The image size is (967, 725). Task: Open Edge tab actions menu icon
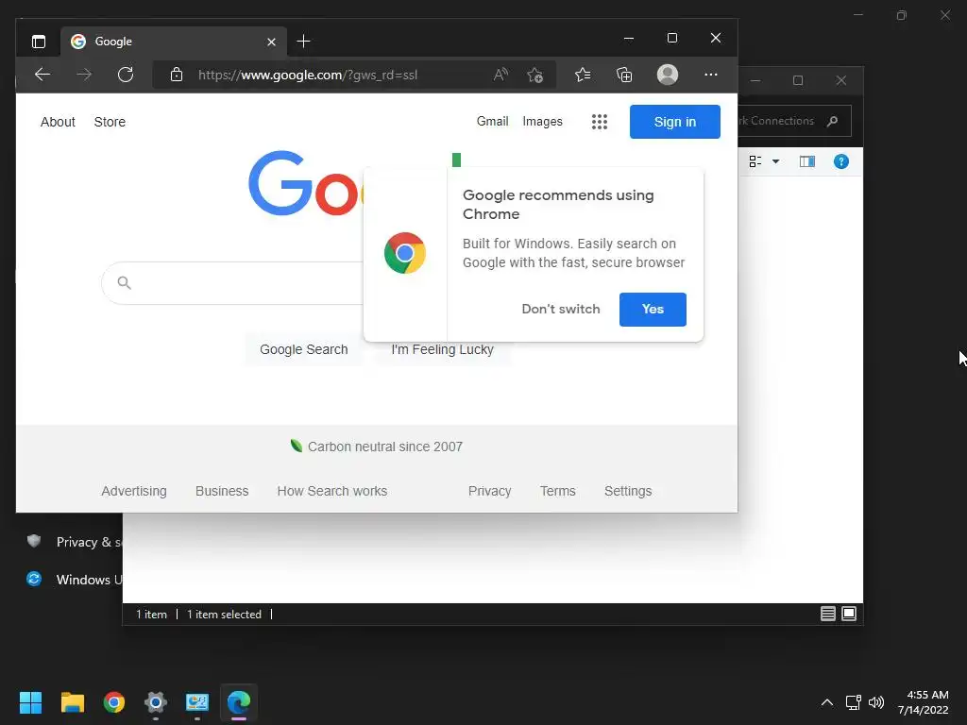coord(38,42)
